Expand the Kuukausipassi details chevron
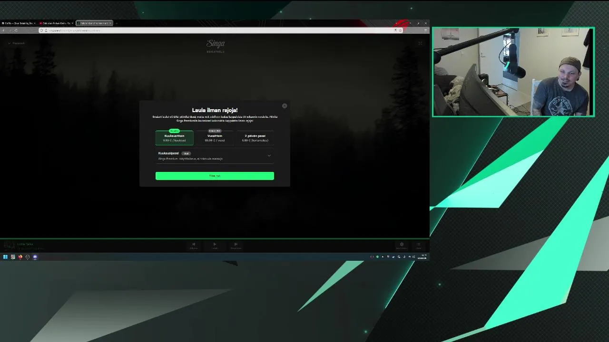 coord(269,155)
